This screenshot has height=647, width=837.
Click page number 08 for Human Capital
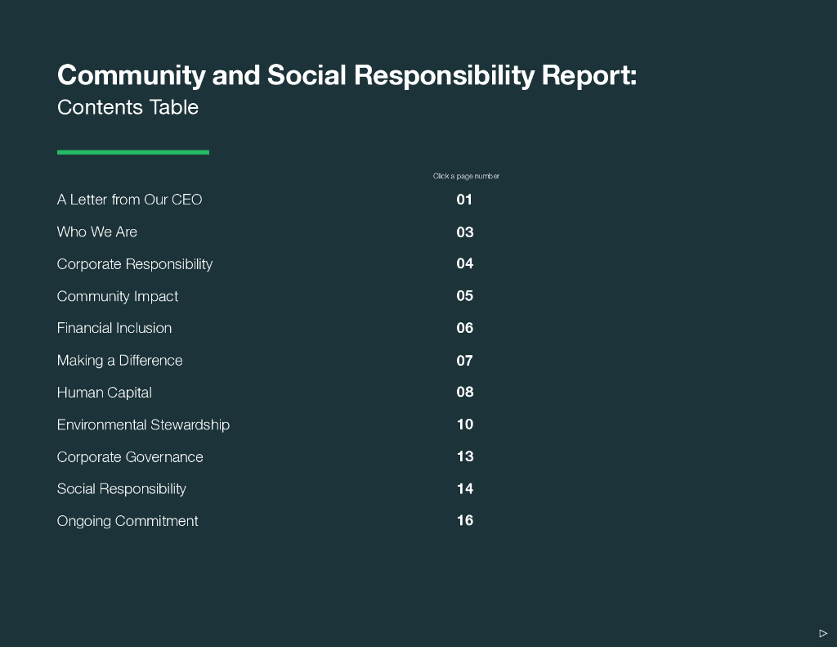(464, 392)
